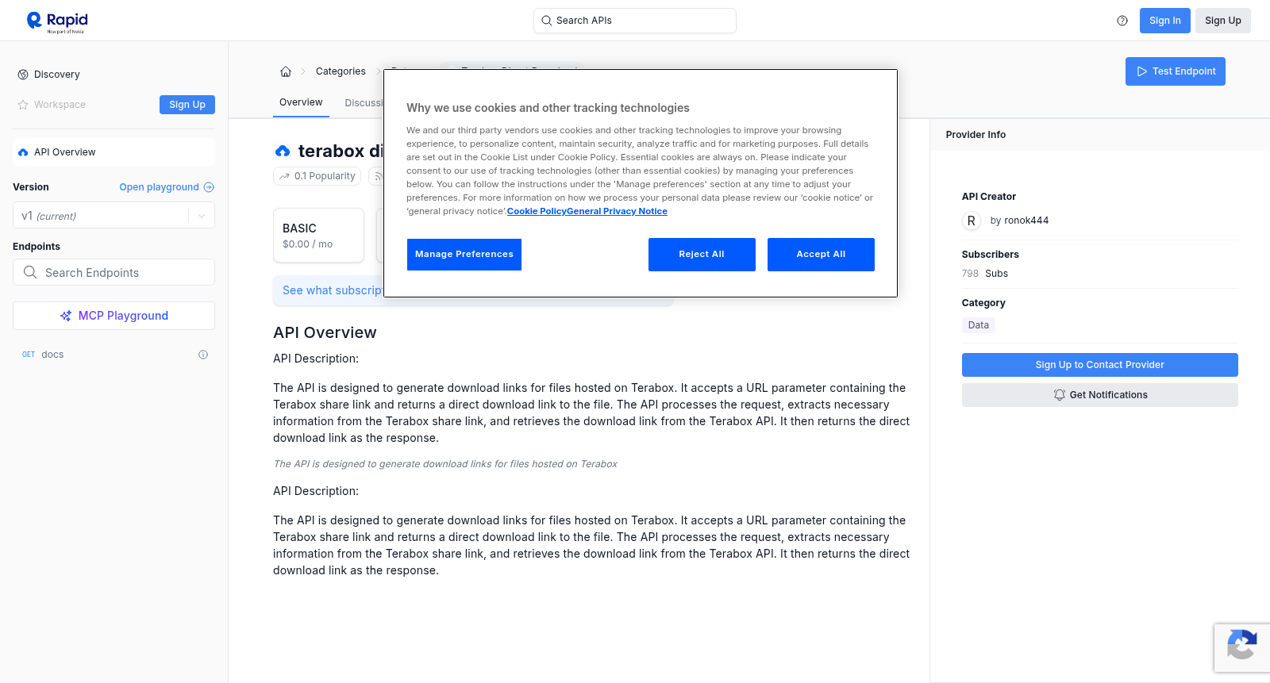Click Sign In in the header

[x=1165, y=21]
